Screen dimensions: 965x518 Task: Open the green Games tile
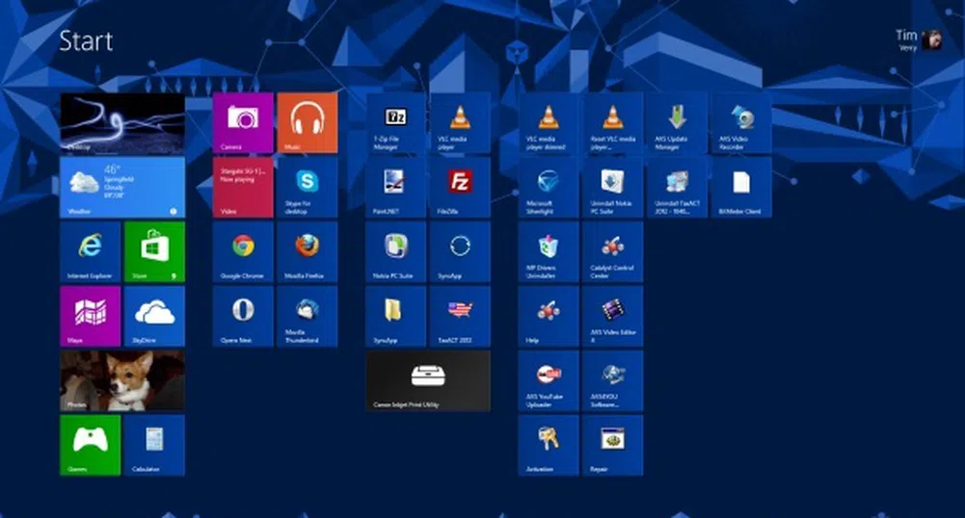coord(91,446)
